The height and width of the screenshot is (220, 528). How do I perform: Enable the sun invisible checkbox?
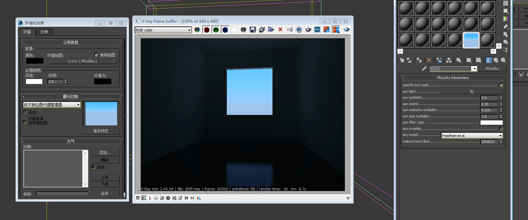(501, 129)
